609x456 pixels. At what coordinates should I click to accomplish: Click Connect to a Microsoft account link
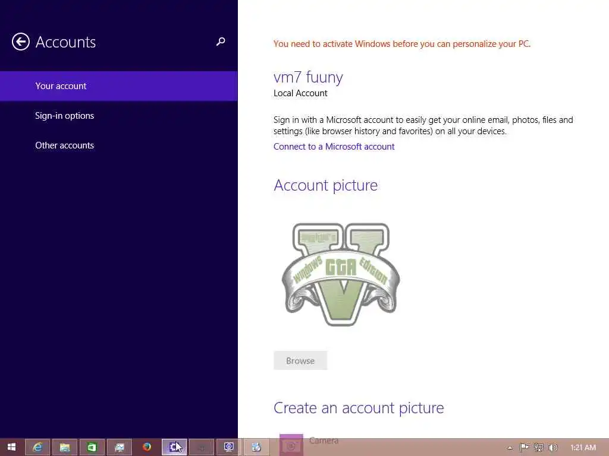tap(334, 147)
